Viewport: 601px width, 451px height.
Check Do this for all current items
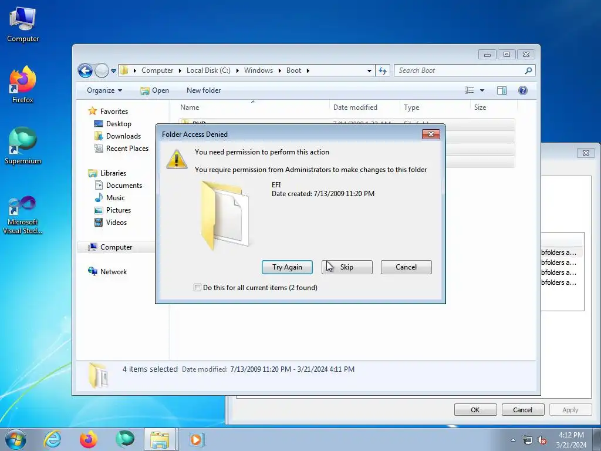click(197, 288)
